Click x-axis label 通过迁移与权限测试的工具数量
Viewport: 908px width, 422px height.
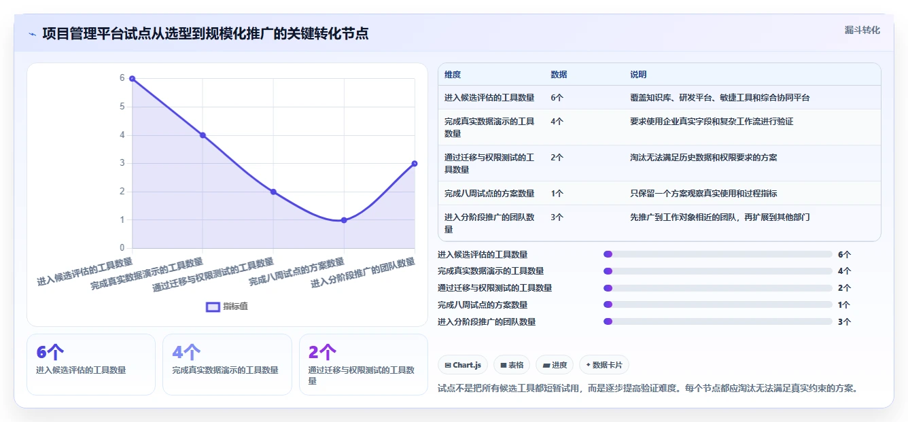point(213,275)
